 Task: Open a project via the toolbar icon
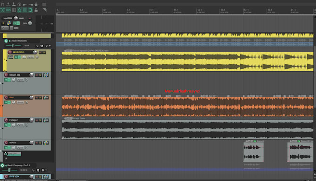point(8,4)
